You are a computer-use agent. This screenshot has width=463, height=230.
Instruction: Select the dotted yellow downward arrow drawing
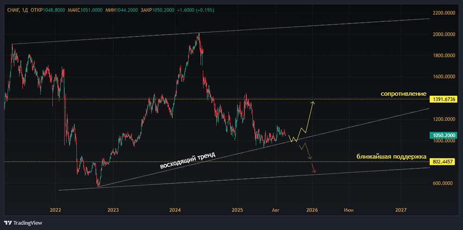(306, 151)
